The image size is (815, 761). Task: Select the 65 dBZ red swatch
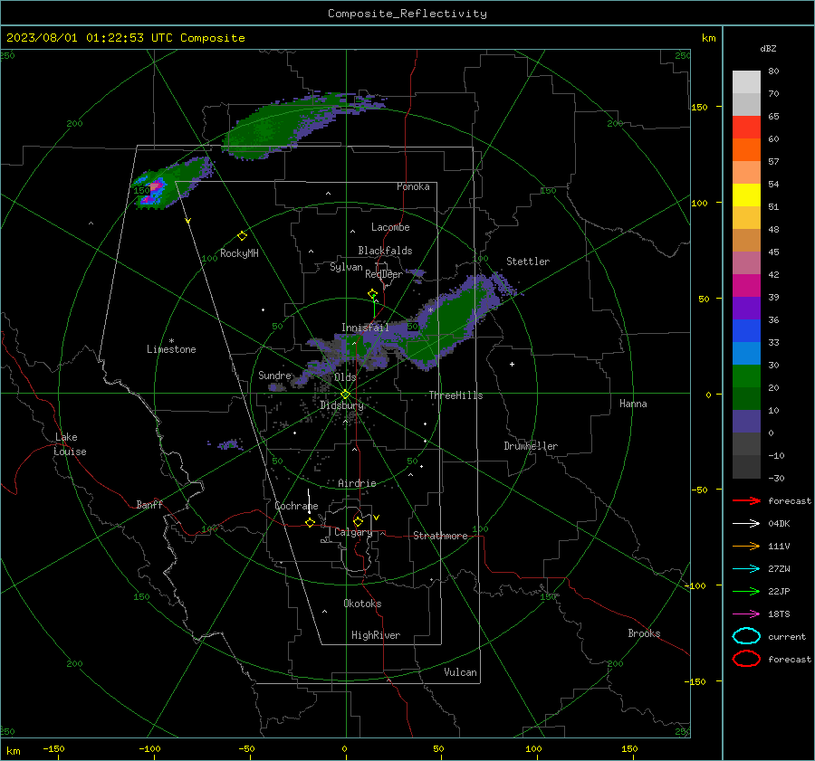746,127
